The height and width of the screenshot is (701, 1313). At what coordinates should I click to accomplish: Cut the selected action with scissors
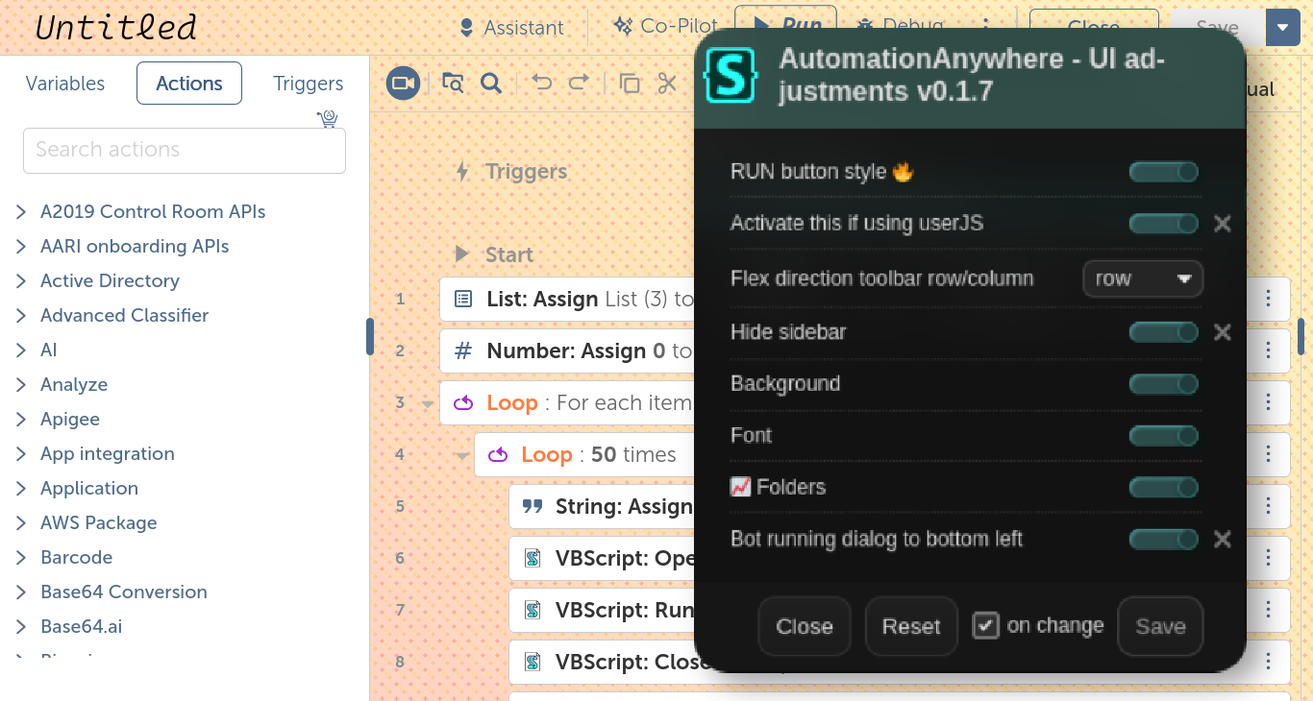tap(667, 84)
